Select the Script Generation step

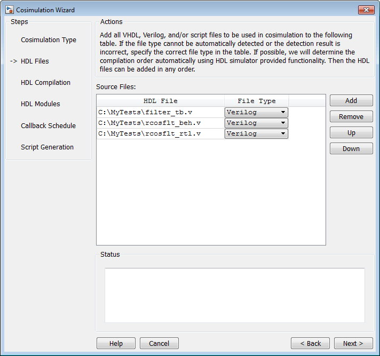click(47, 147)
